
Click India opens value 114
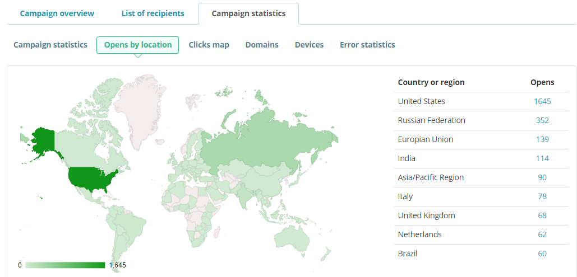[x=542, y=158]
